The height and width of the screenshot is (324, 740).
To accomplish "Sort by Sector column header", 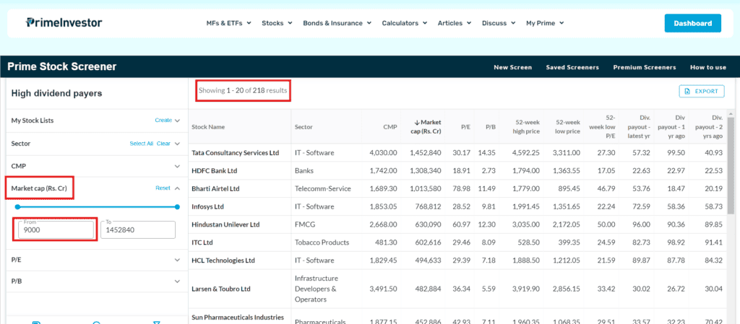I will pyautogui.click(x=304, y=127).
